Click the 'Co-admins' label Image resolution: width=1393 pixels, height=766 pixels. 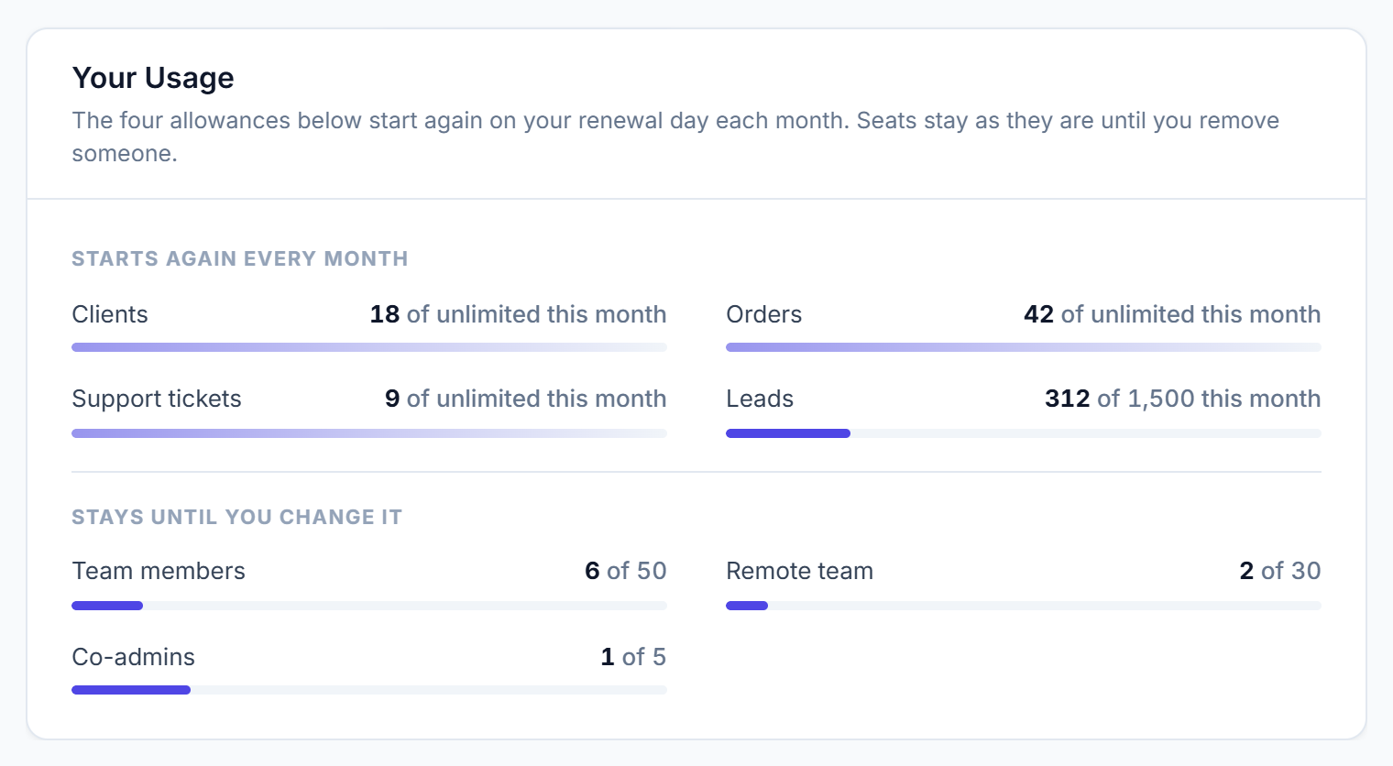pyautogui.click(x=134, y=657)
